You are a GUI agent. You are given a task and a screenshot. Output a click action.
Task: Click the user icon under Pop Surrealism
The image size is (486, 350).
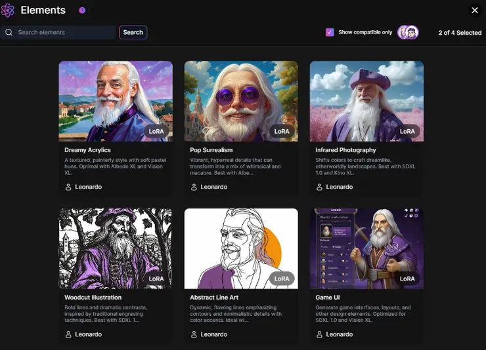194,187
